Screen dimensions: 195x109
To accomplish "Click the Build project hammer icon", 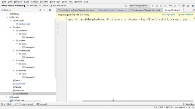I will 126,6.
